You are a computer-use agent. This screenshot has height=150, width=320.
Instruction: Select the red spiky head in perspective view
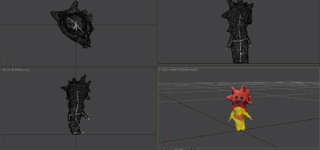click(x=239, y=98)
